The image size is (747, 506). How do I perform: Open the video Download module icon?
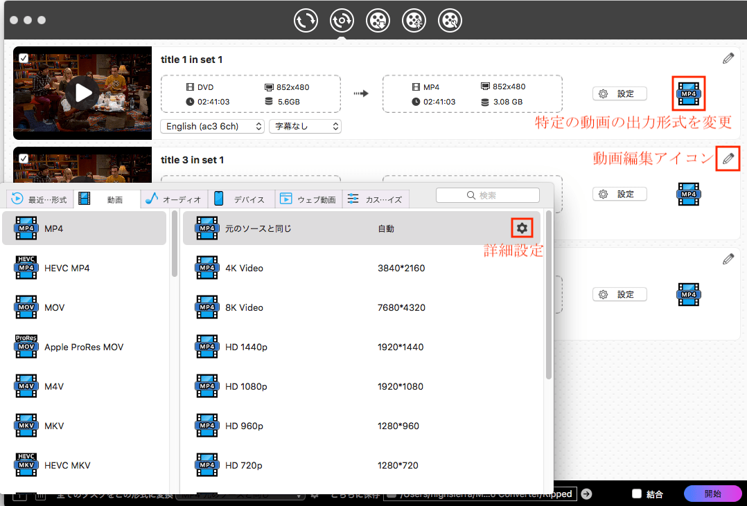pyautogui.click(x=378, y=20)
